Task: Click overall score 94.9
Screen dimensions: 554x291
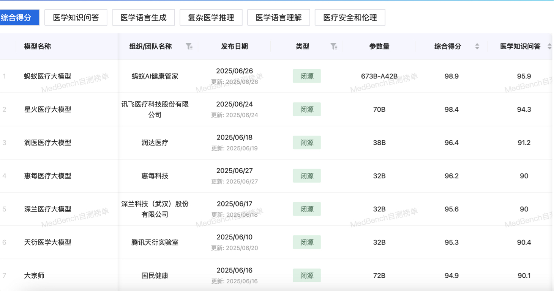Action: coord(451,275)
